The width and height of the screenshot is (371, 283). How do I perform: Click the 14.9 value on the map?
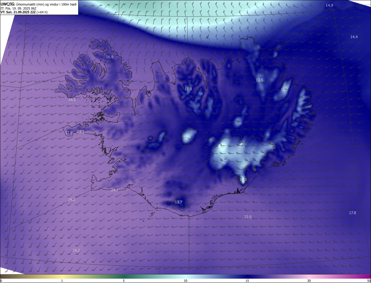click(329, 5)
